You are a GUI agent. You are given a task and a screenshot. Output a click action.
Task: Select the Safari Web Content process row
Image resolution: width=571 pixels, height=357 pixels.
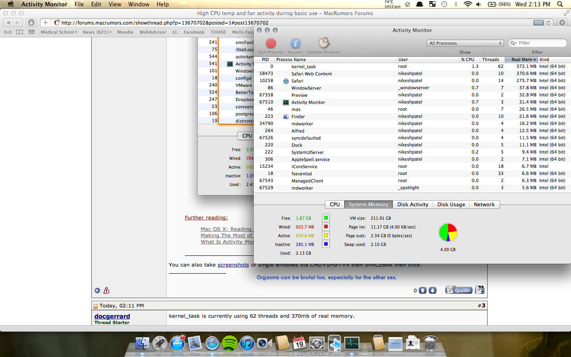tap(412, 74)
